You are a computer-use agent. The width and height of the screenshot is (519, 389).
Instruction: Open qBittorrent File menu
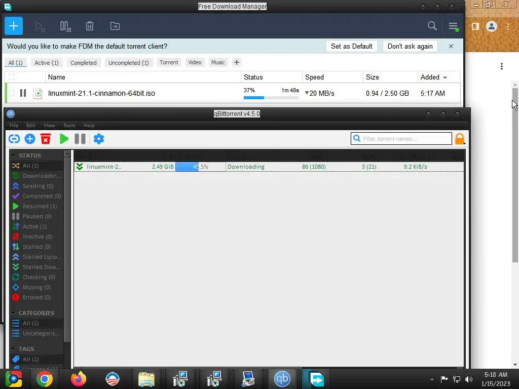(x=14, y=126)
